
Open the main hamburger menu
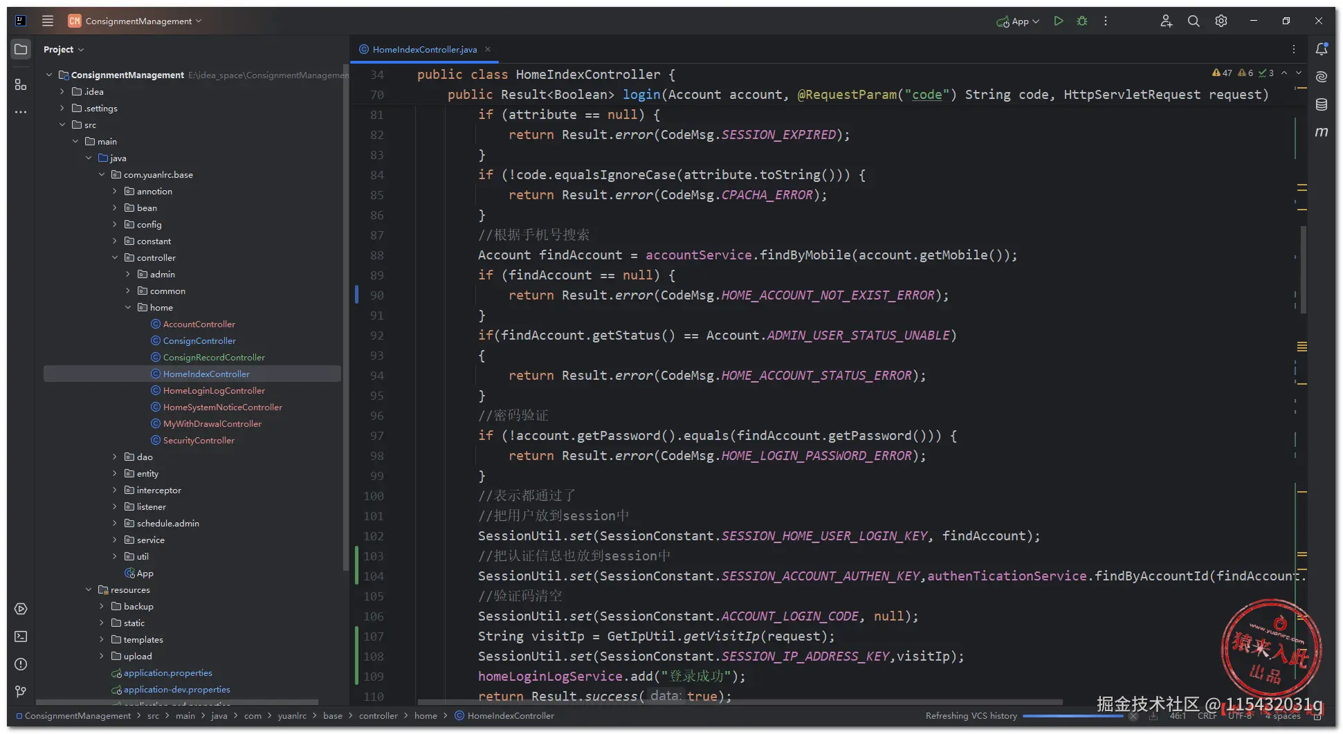(48, 21)
